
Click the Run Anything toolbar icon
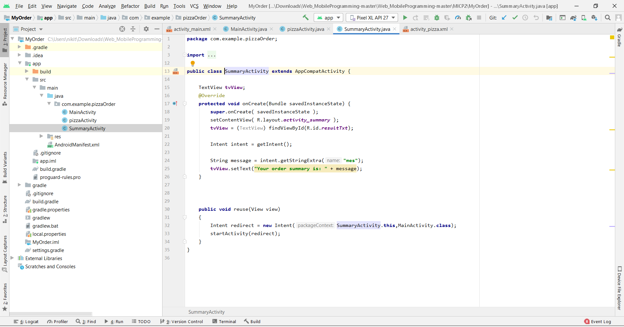pyautogui.click(x=563, y=18)
